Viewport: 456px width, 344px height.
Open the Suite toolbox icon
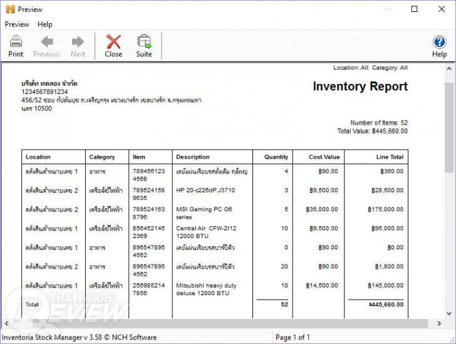point(144,46)
